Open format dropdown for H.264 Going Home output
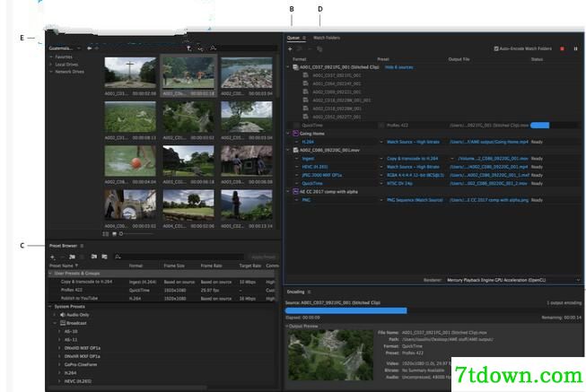Screen dimensions: 586x392 pos(297,142)
